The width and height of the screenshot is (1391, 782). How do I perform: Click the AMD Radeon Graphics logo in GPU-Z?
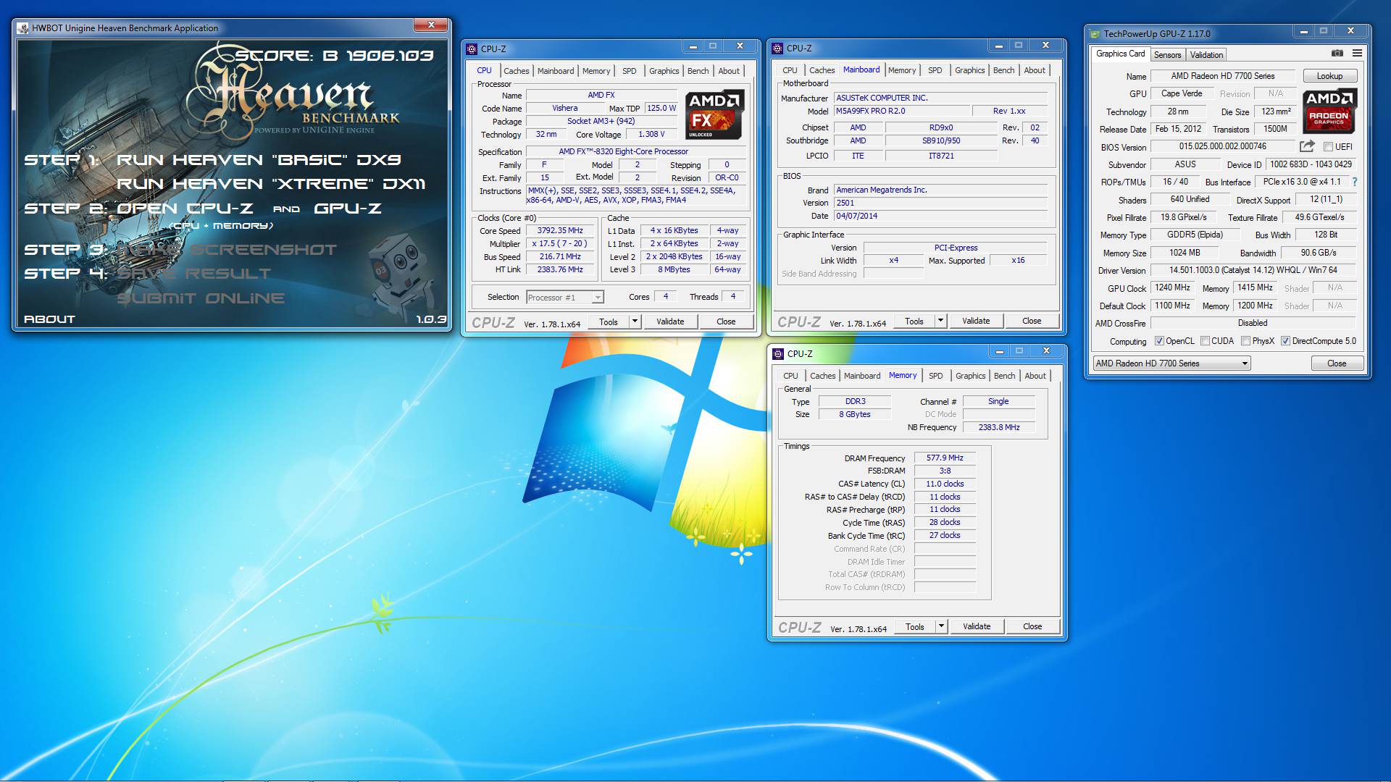(x=1329, y=112)
